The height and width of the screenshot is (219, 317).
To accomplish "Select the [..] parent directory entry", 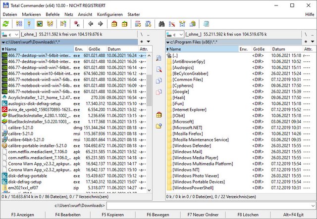I will 241,55.
